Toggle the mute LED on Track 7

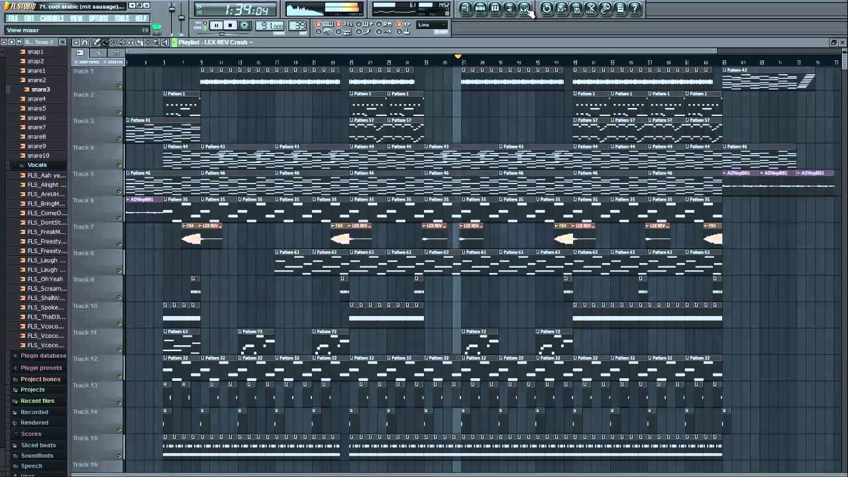119,244
